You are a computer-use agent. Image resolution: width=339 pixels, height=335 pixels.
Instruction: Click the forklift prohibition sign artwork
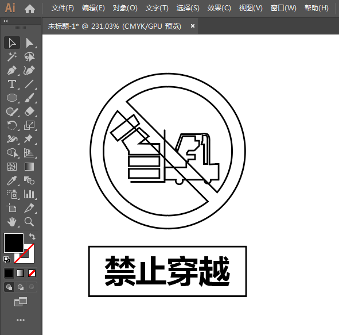167,151
